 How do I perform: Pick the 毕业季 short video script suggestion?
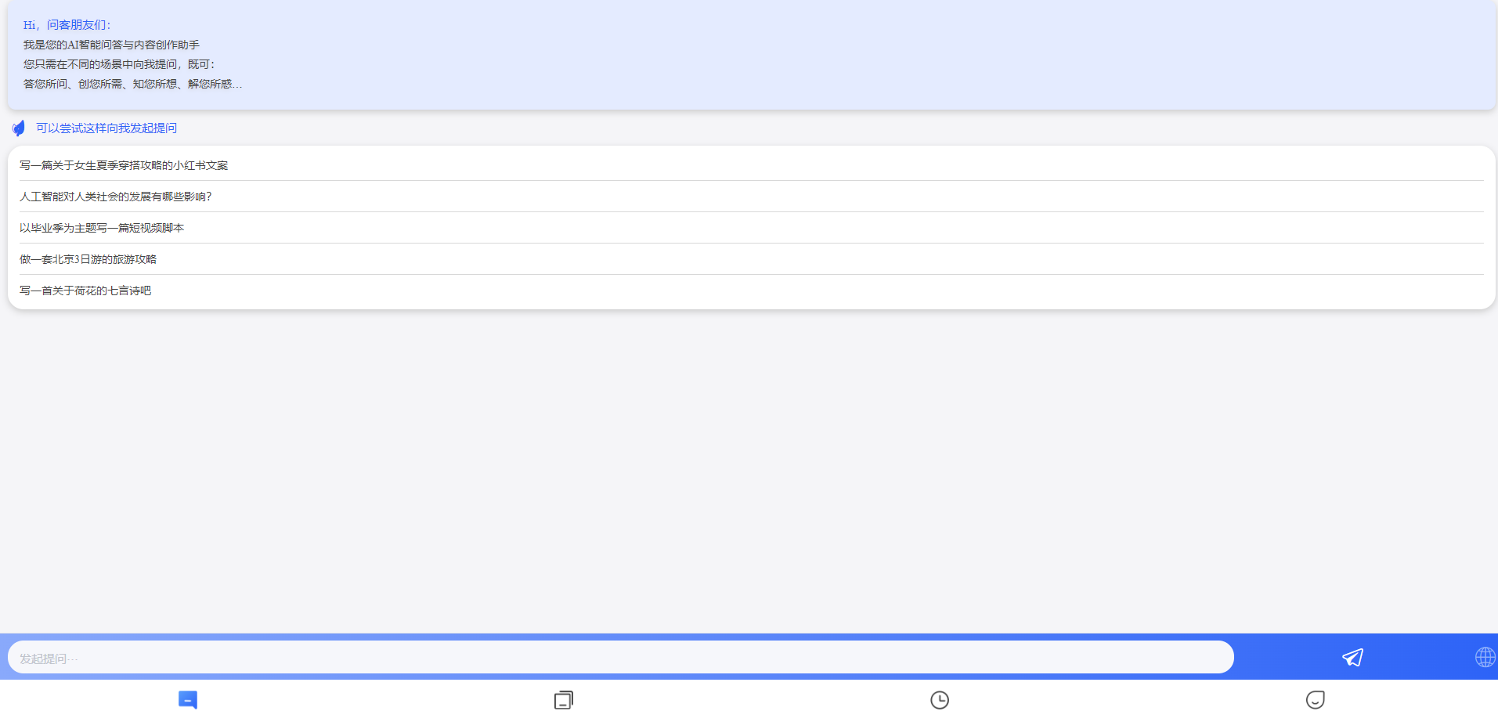[102, 228]
